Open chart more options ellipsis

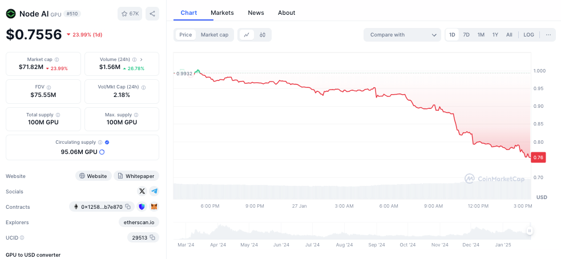[x=548, y=35]
